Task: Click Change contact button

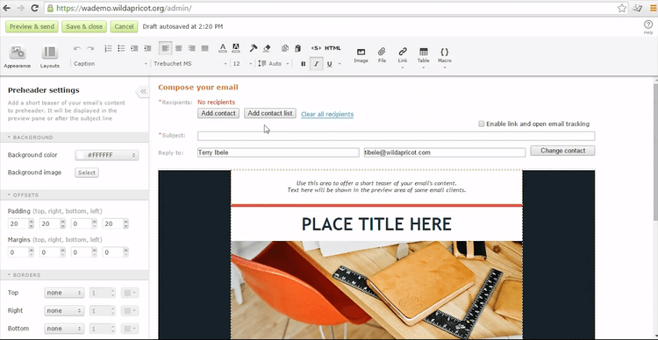Action: 562,151
